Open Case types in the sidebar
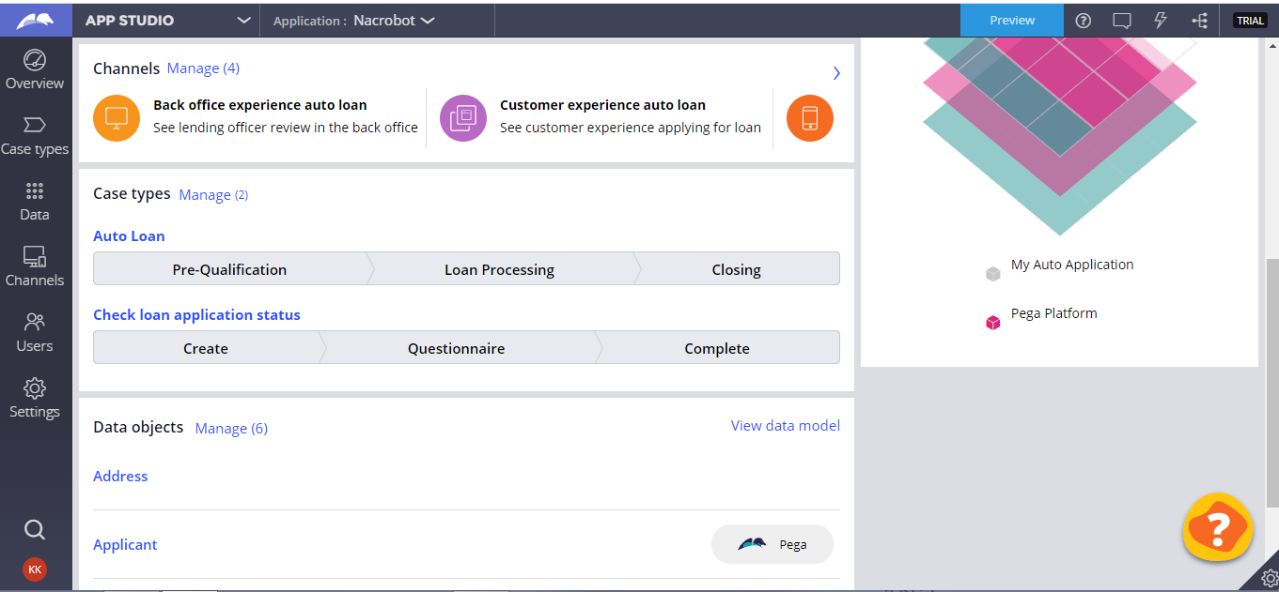1279x592 pixels. coord(35,136)
